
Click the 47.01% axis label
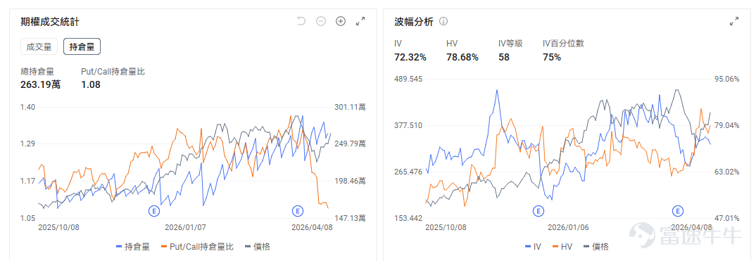tap(726, 218)
